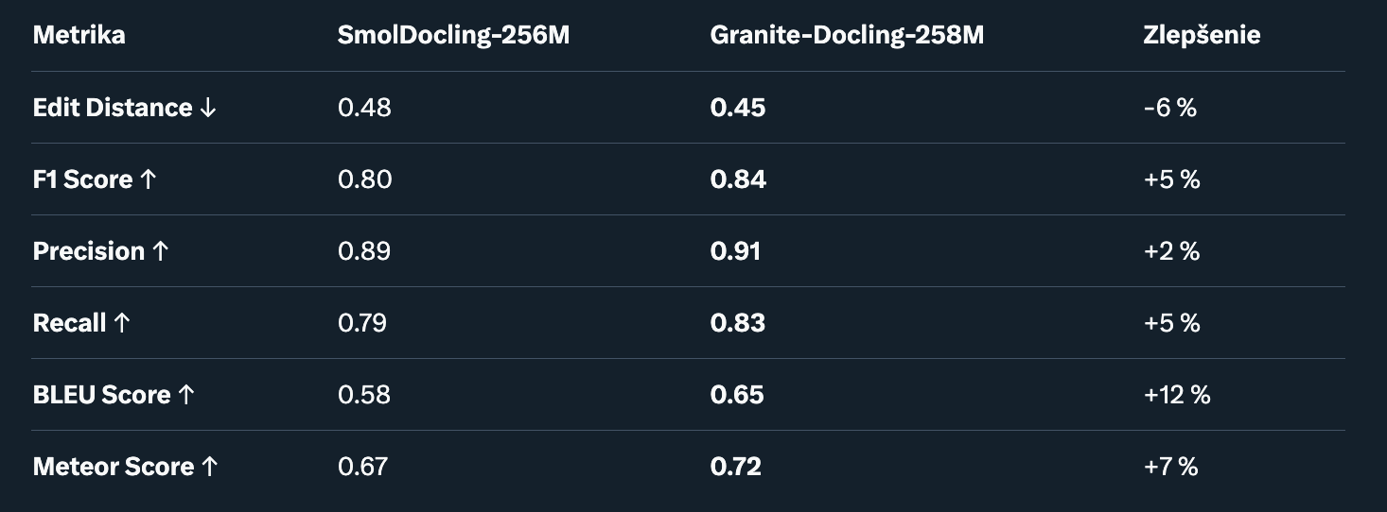Click the 0.79 Recall value
1387x512 pixels.
pyautogui.click(x=362, y=323)
